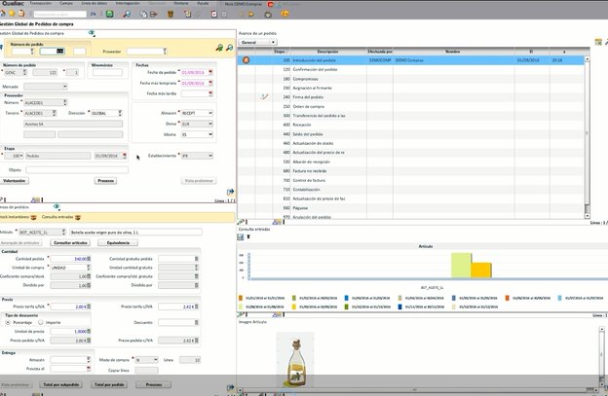Click the red YouTube icon in title bar
The width and height of the screenshot is (608, 396).
click(x=271, y=4)
